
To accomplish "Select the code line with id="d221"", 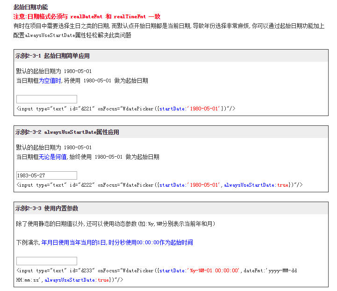I will (126, 109).
